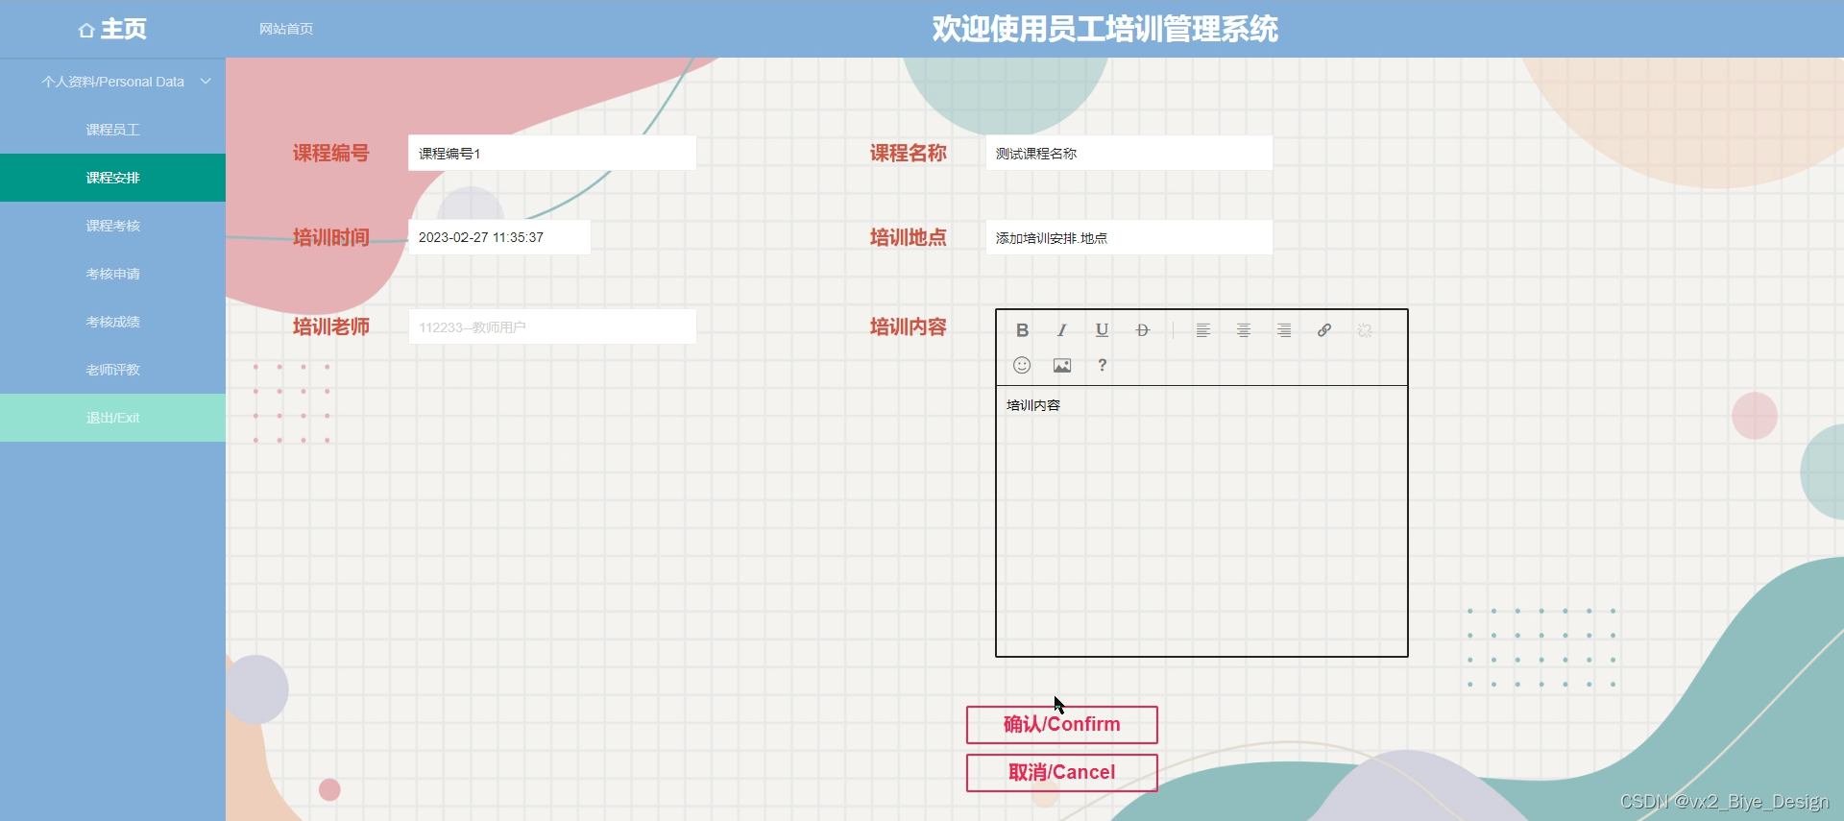1844x821 pixels.
Task: Click the 取消/Cancel button
Action: tap(1062, 773)
